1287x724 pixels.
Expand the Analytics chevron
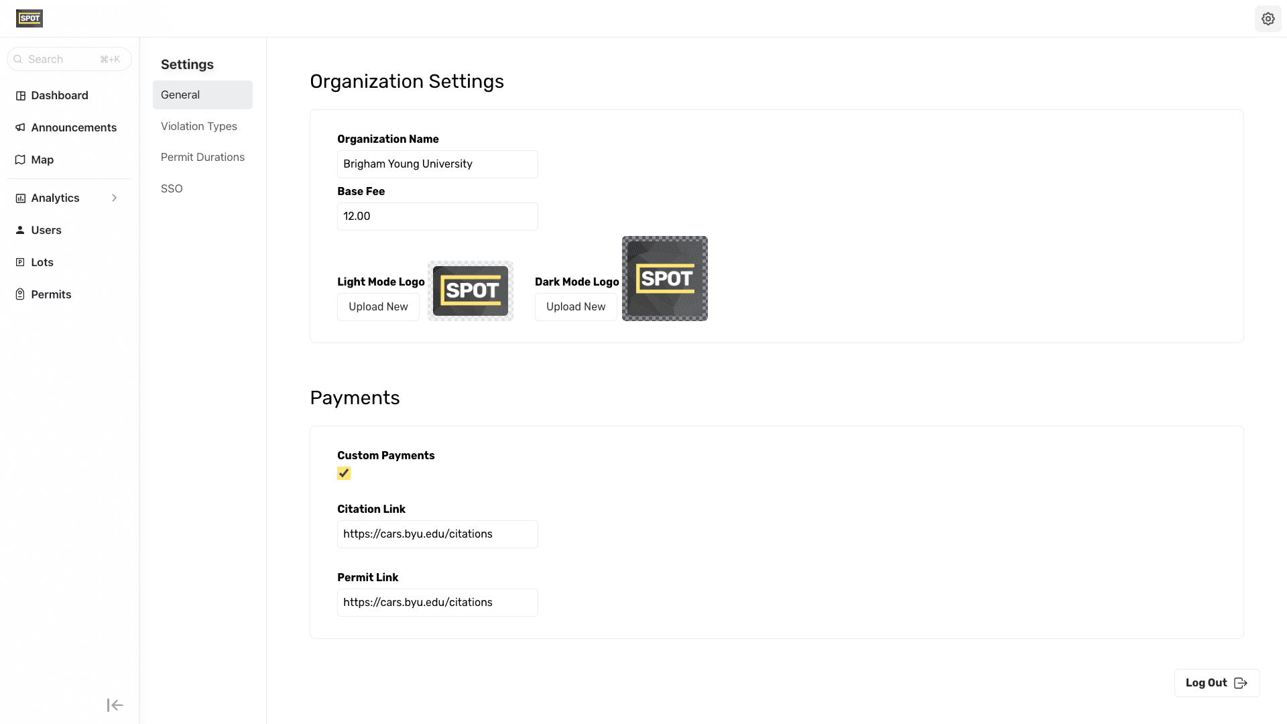click(x=115, y=198)
